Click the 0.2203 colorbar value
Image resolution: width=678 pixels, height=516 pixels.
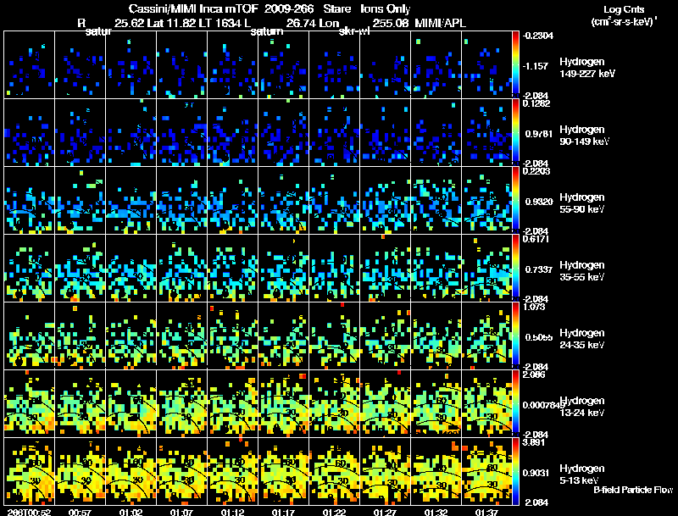(x=536, y=171)
